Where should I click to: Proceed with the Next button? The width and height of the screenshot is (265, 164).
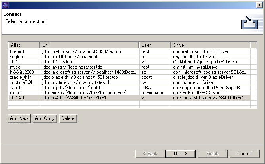[x=181, y=154]
